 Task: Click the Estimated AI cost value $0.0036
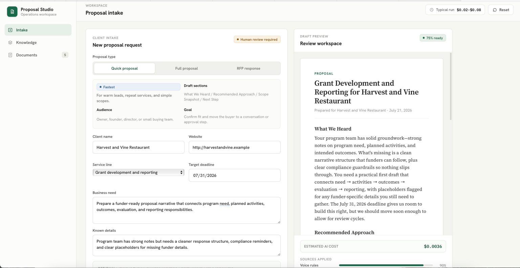[433, 246]
